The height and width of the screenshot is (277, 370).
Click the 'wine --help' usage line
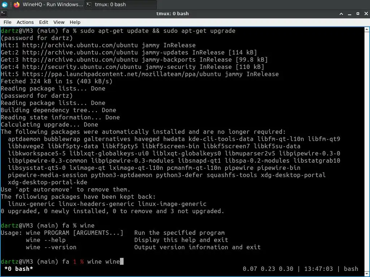46,240
